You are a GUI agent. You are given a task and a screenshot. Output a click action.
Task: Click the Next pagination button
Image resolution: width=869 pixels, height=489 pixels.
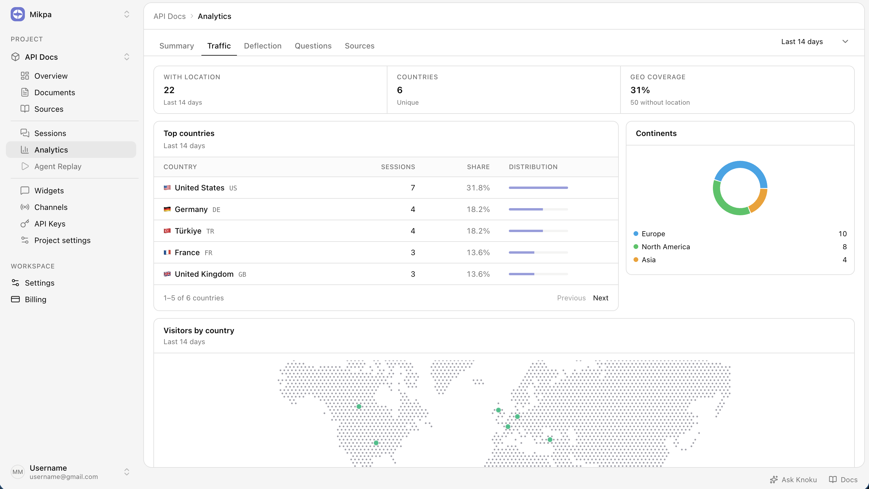point(600,298)
